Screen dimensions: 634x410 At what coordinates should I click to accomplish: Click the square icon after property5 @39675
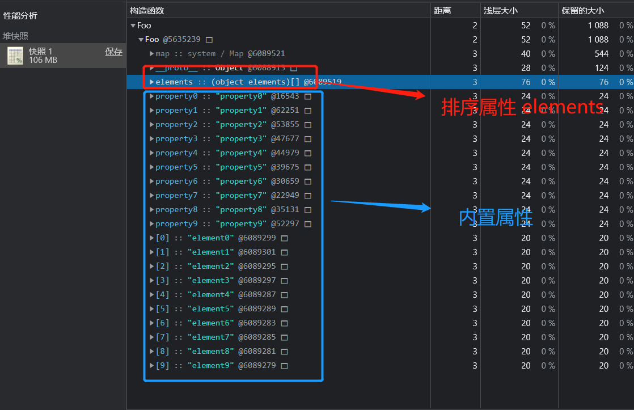308,167
